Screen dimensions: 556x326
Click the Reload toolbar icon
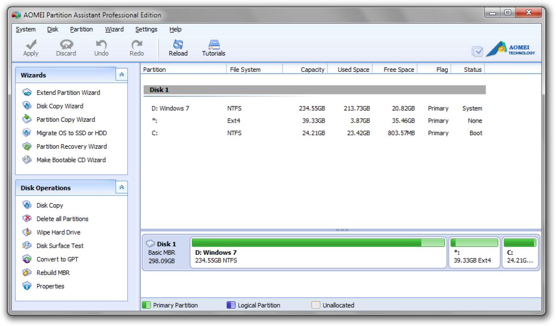click(x=178, y=44)
